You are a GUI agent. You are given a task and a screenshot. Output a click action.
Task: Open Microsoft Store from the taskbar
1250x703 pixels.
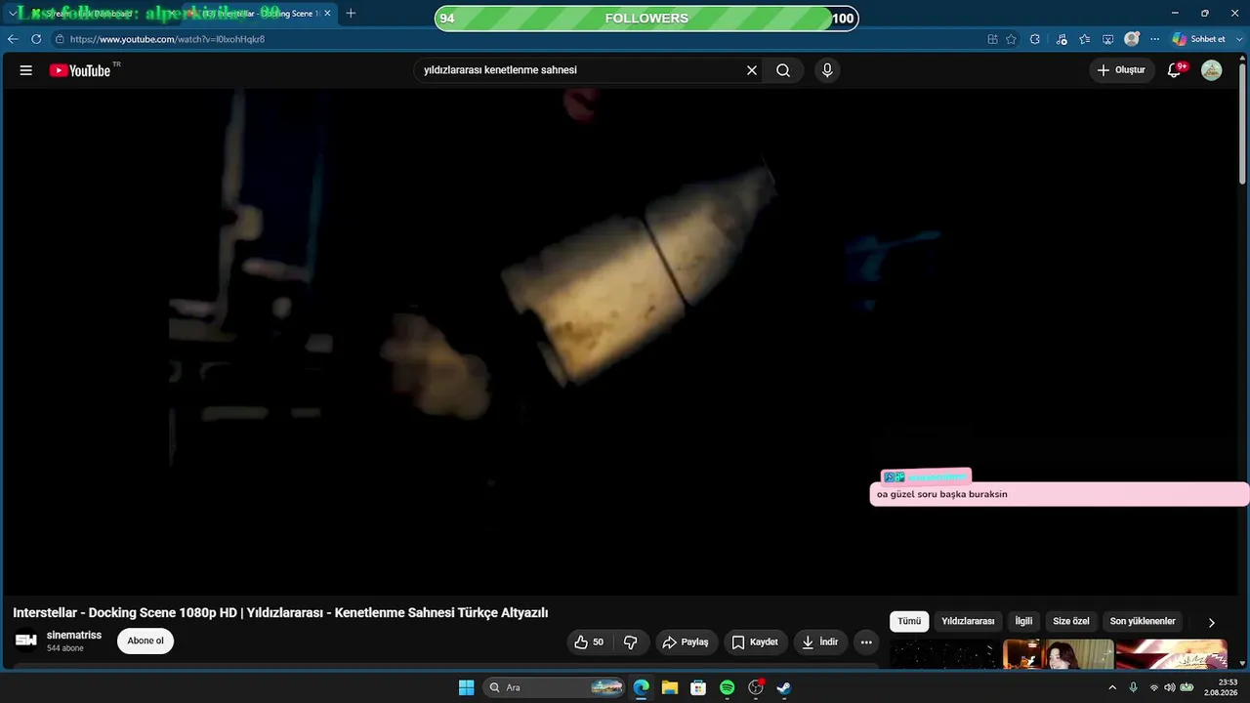click(698, 687)
